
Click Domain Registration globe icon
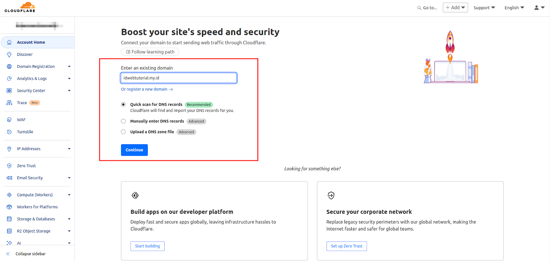[x=9, y=66]
